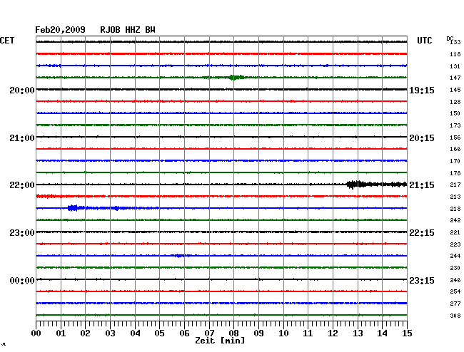
Task: Click the Zeit [min] axis label
Action: tap(220, 341)
